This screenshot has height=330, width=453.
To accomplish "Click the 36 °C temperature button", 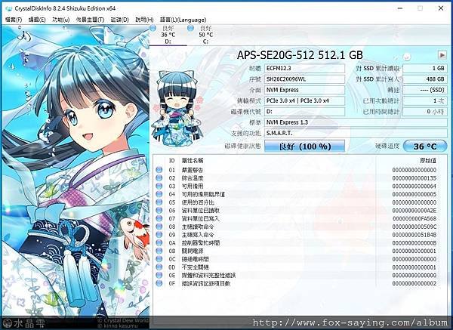I will (x=425, y=146).
